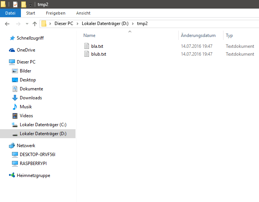Switch to the Ansicht ribbon tab
259x202 pixels.
83,13
